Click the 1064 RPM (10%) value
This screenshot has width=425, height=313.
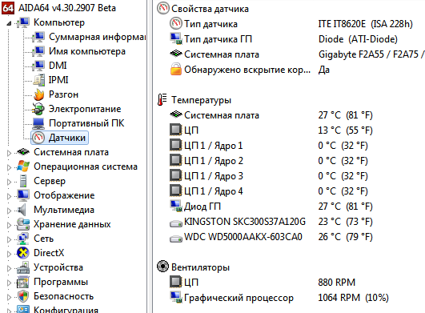coord(354,298)
